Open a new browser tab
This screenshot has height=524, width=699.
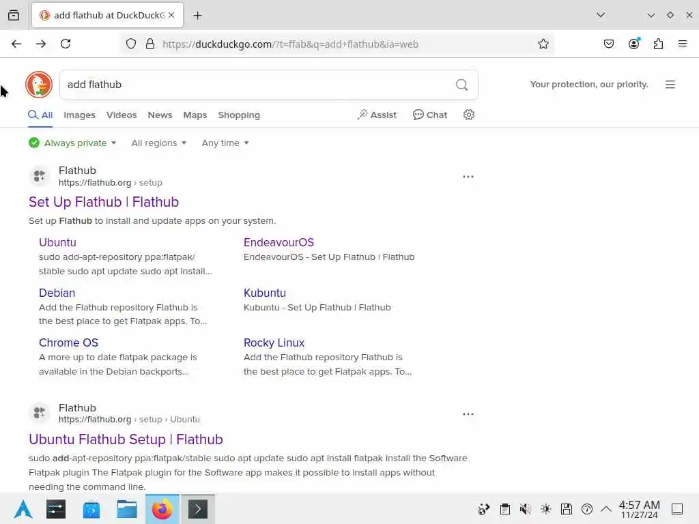point(197,16)
